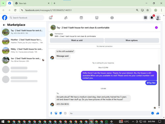
Task: Click the address bar URL
Action: point(49,10)
